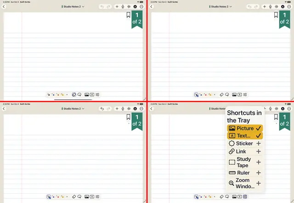294x203 pixels.
Task: Select eraser tool in bottom-right panel tray
Action: click(221, 197)
